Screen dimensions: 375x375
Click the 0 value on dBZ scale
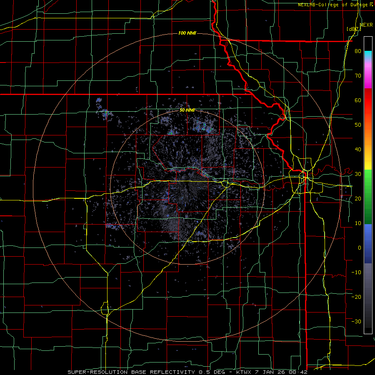click(360, 248)
